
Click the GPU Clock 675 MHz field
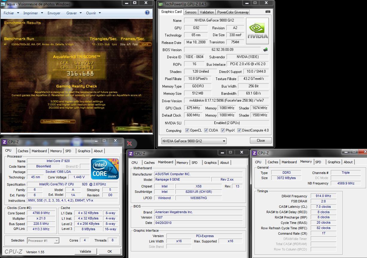pyautogui.click(x=193, y=108)
